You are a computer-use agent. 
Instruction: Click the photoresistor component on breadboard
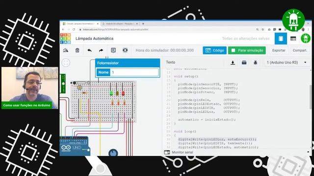[x=79, y=87]
